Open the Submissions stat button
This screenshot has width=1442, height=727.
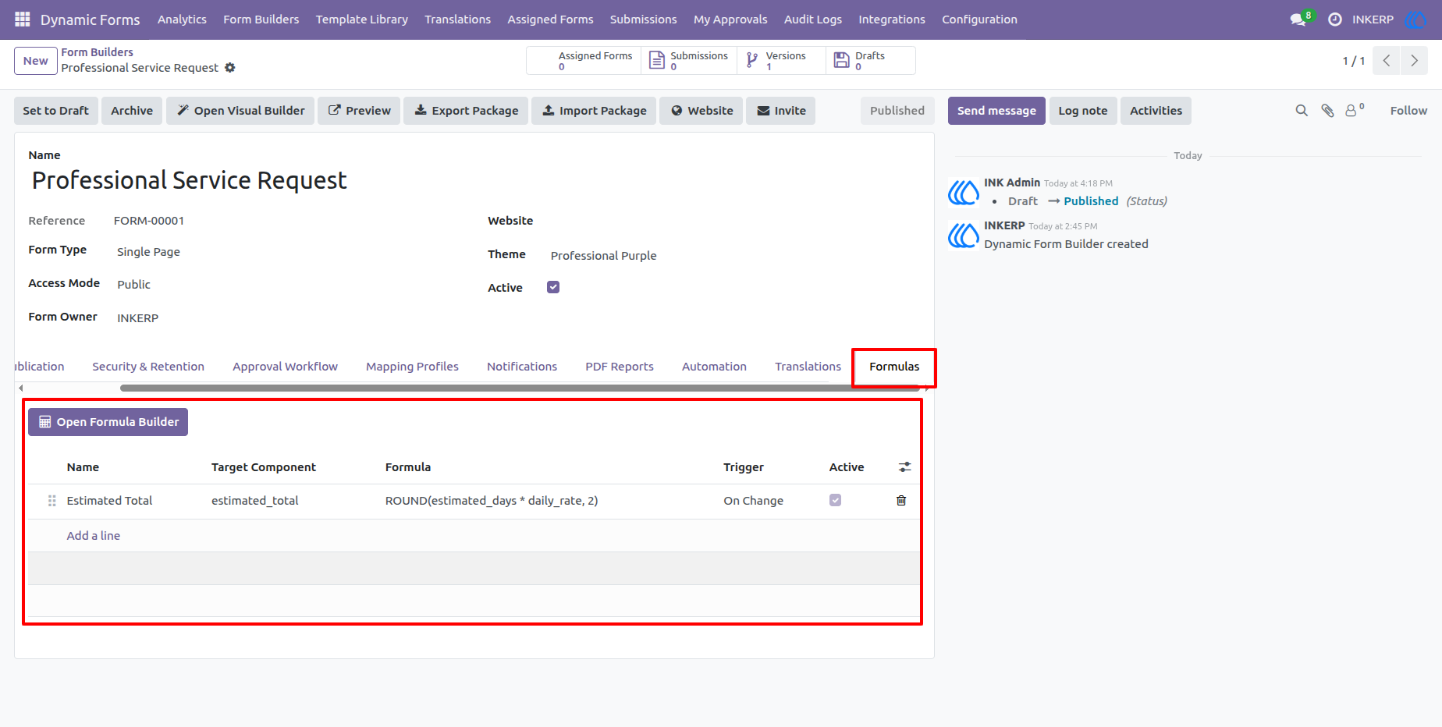click(x=689, y=60)
